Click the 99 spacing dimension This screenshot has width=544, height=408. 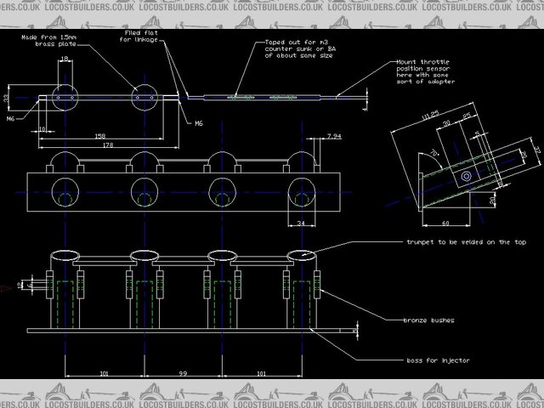[182, 371]
